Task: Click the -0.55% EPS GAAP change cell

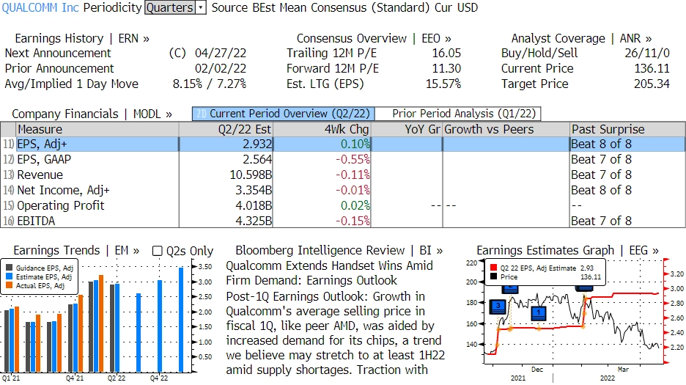Action: [x=322, y=159]
